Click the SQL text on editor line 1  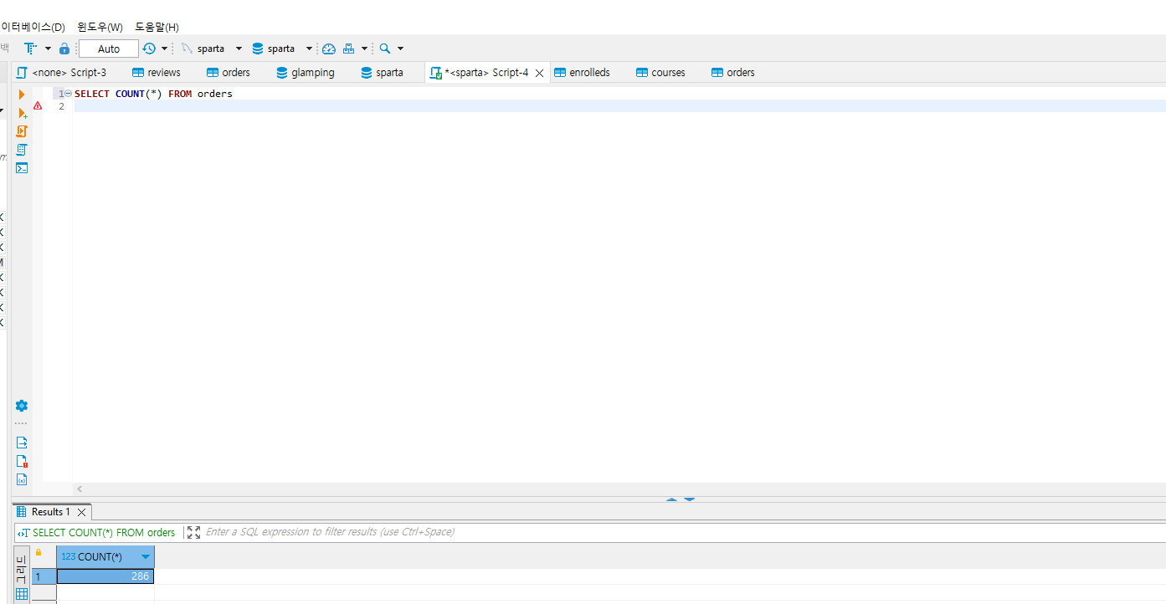pyautogui.click(x=153, y=94)
